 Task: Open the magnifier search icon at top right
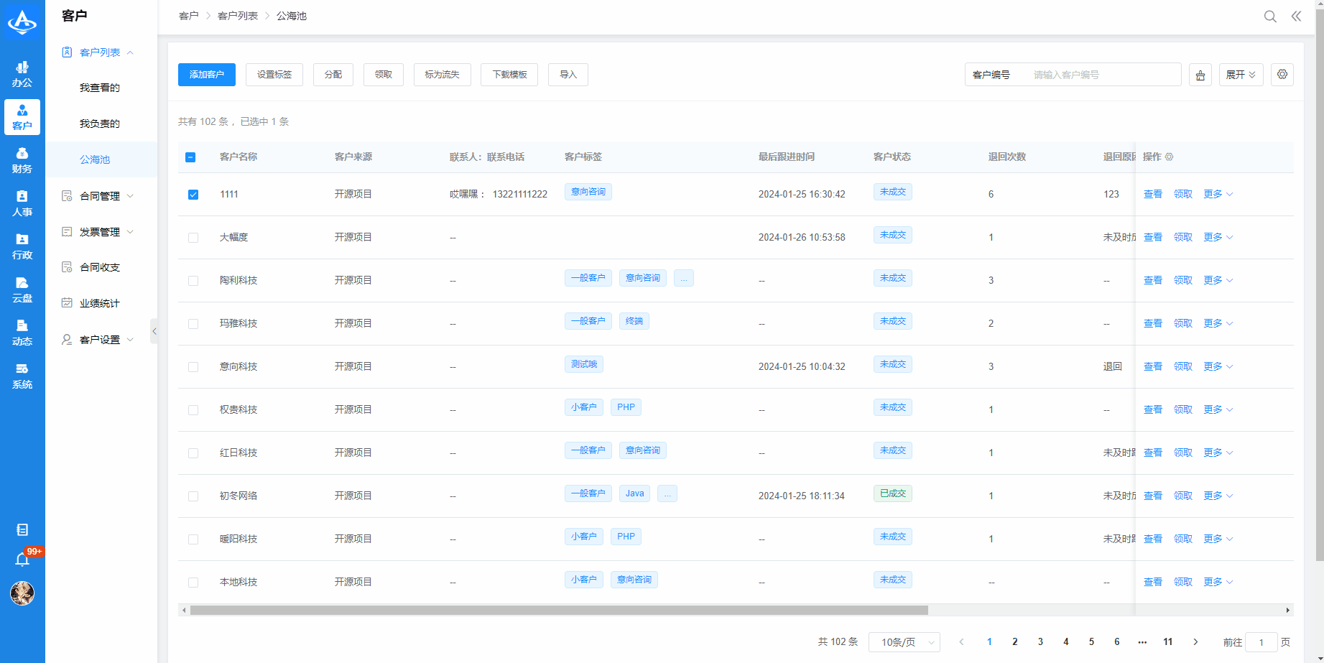coord(1270,16)
